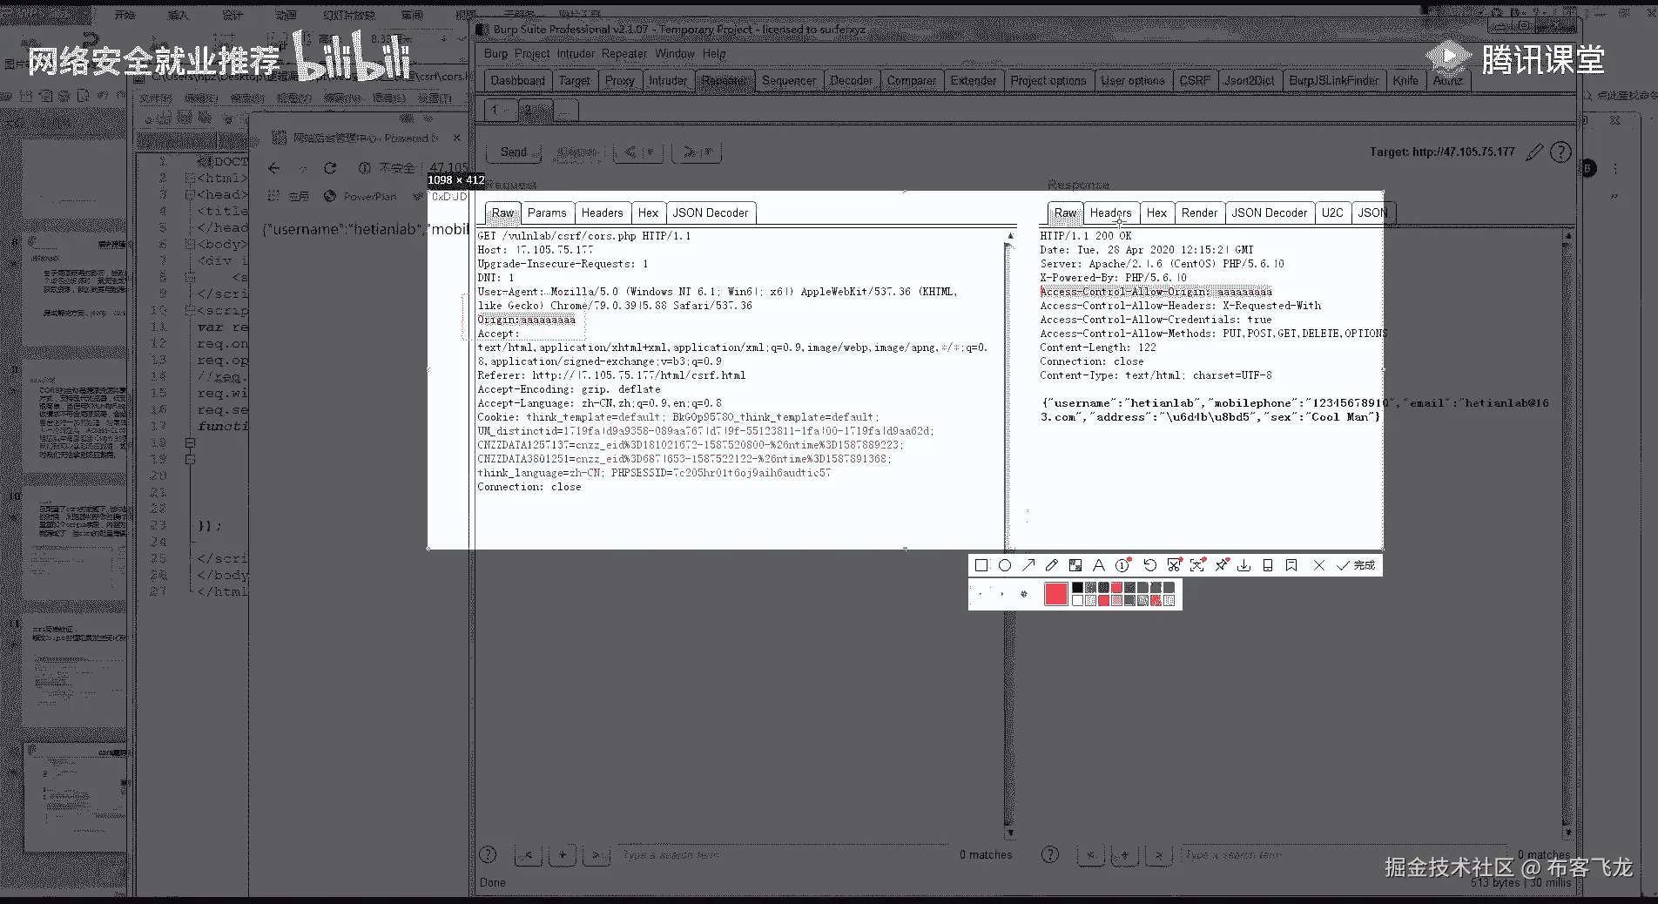Click the Send button

click(x=514, y=152)
